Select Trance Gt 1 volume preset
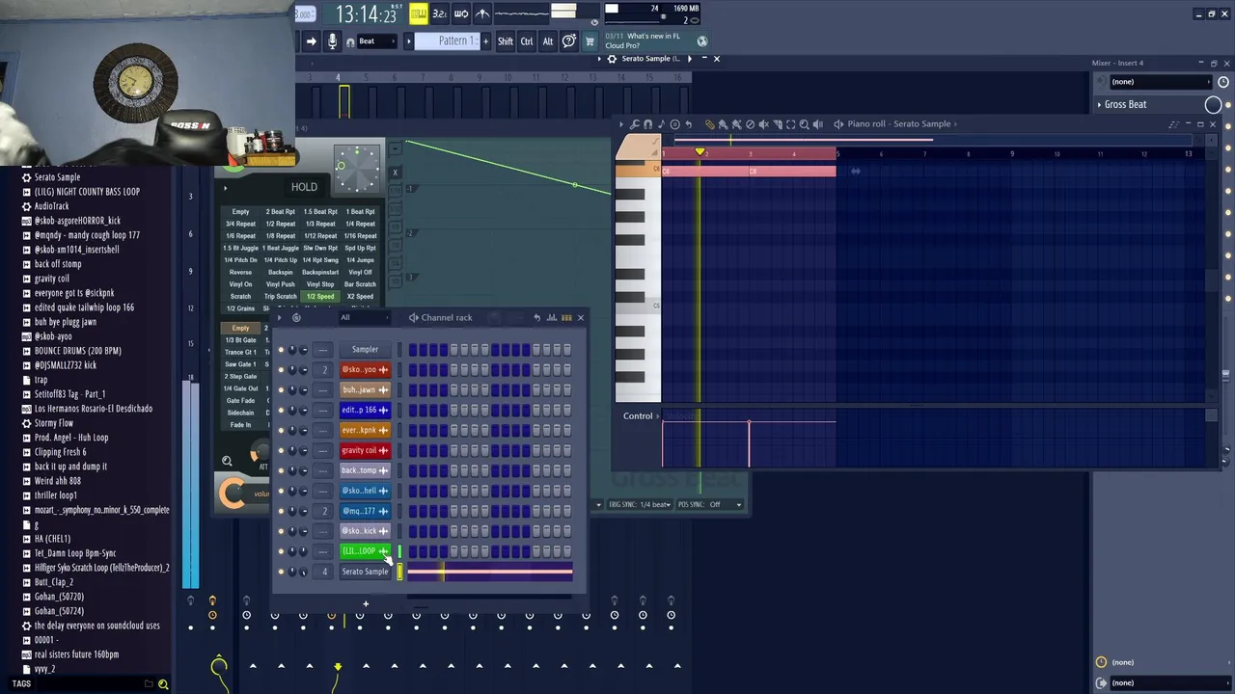Screen dimensions: 1235x694 [240, 353]
